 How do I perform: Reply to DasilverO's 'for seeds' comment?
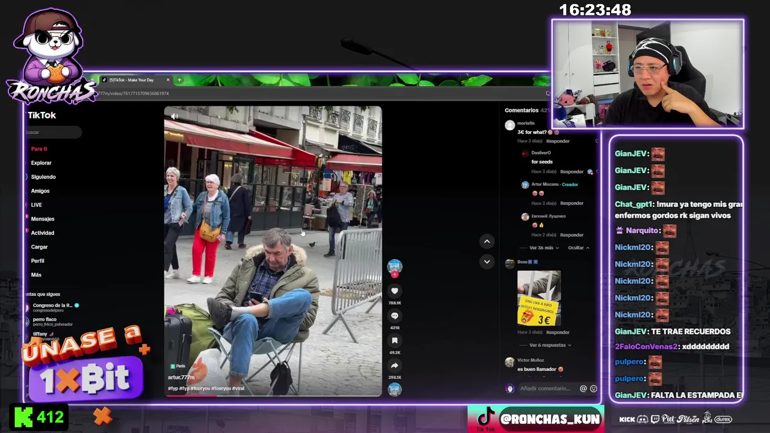click(571, 172)
